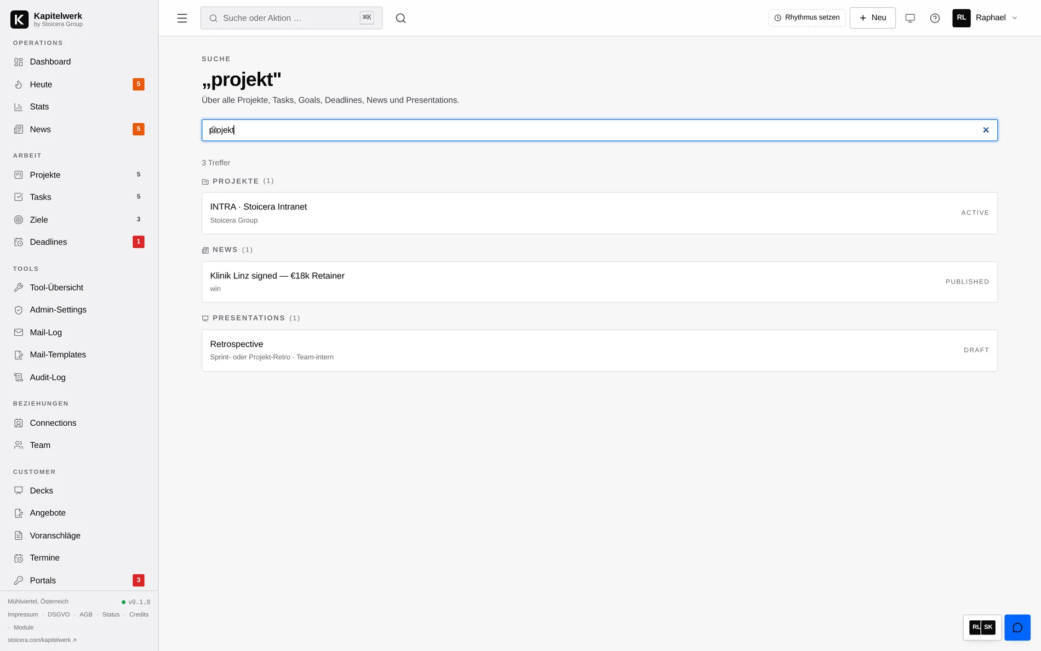This screenshot has height=651, width=1041.
Task: Click the Voranschläge file icon
Action: tap(19, 536)
